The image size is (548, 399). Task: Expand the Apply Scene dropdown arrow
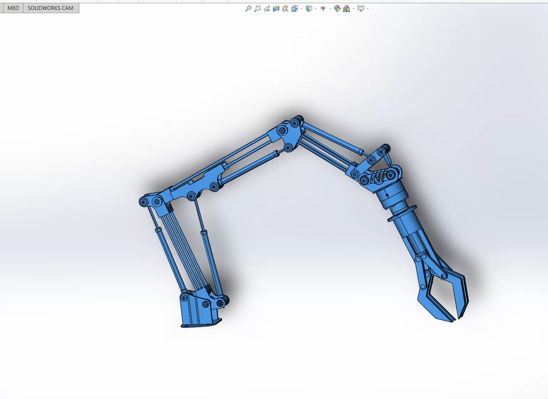[353, 9]
